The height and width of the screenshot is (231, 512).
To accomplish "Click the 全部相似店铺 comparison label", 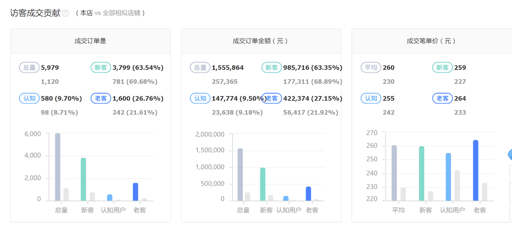I will coord(121,13).
